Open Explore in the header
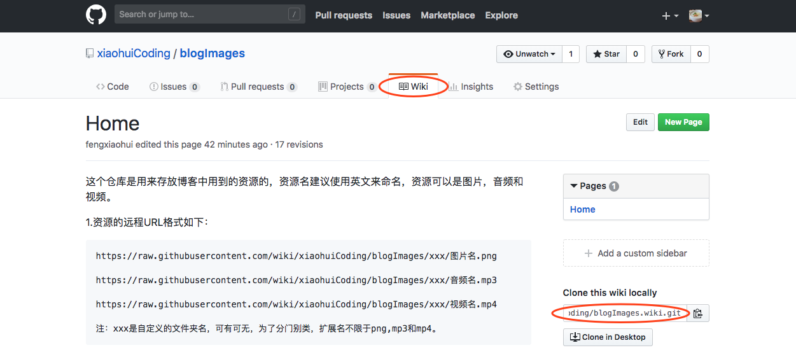The height and width of the screenshot is (350, 796). click(x=501, y=15)
